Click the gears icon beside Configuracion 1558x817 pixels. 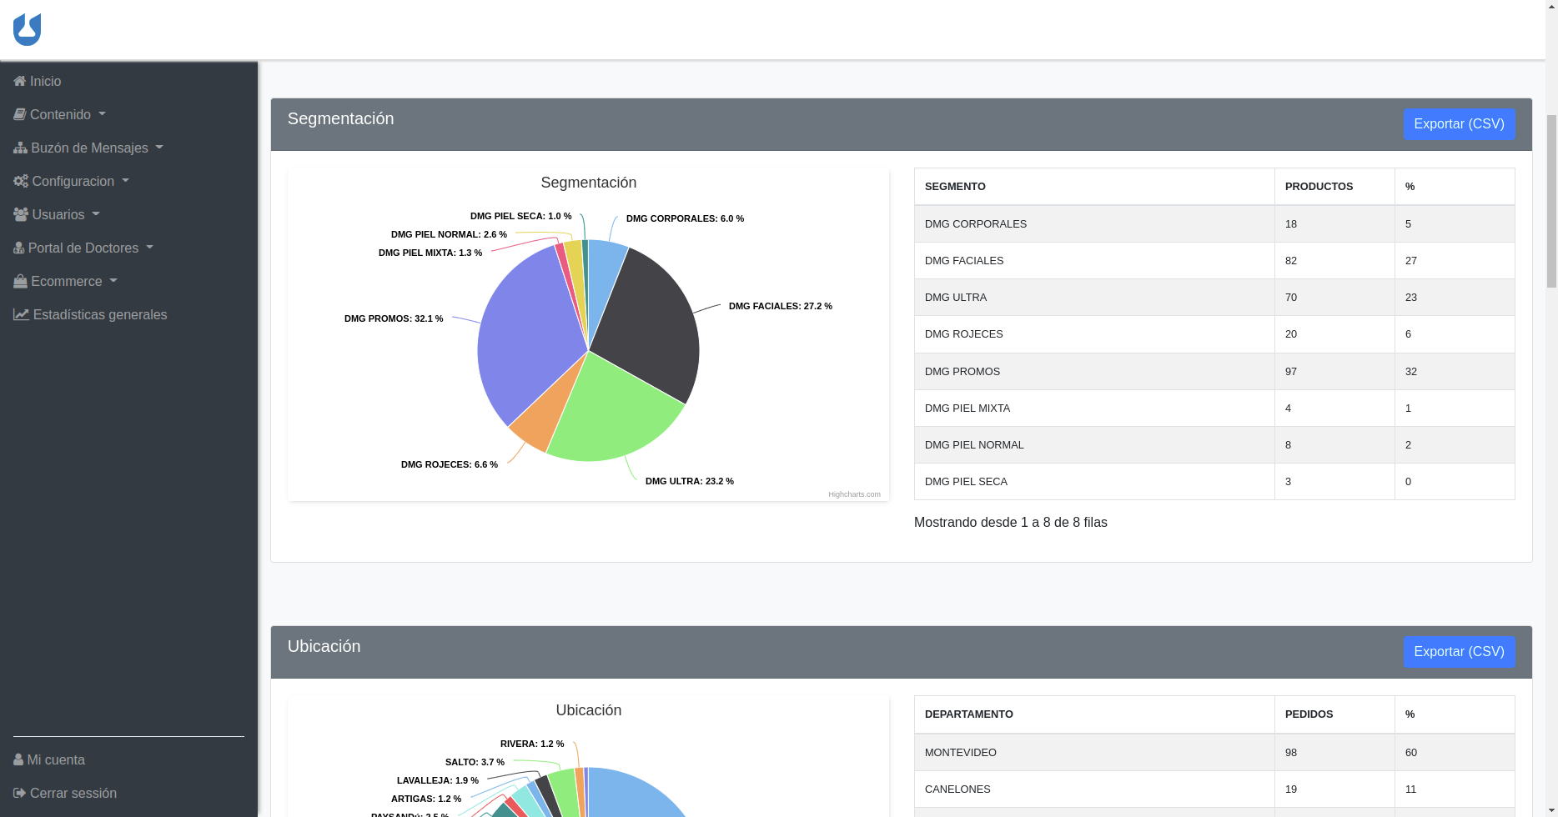tap(21, 181)
